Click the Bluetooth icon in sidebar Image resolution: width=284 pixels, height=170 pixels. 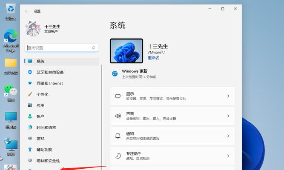click(x=30, y=72)
